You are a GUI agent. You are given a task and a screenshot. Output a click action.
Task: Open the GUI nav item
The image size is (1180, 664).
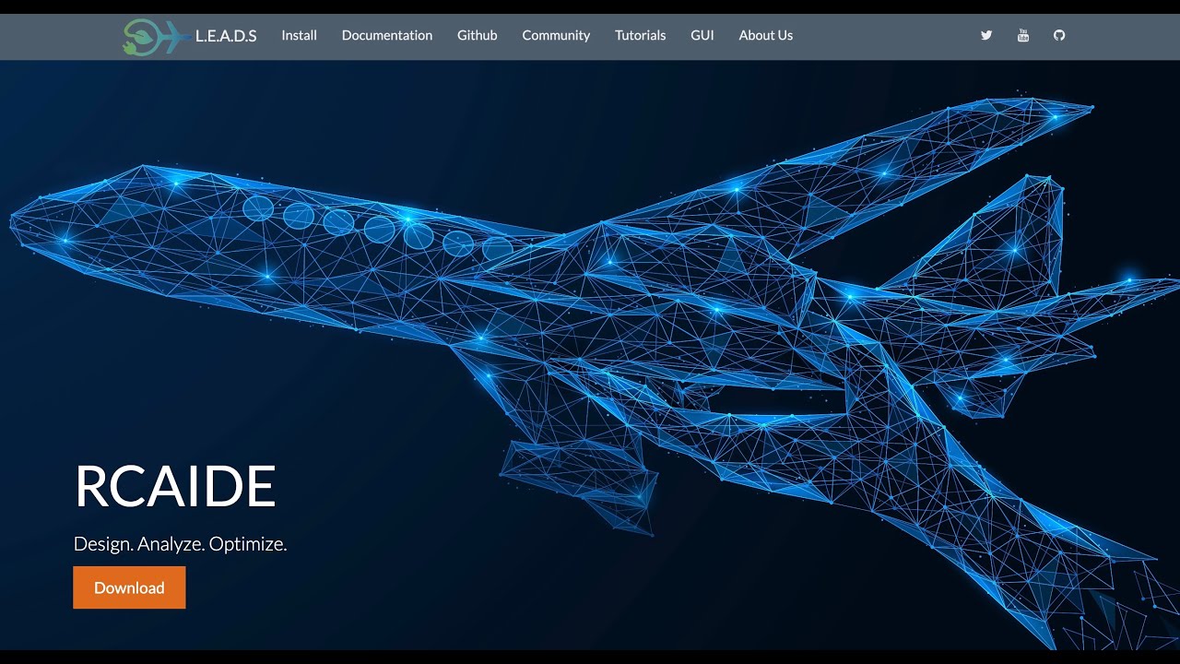coord(702,35)
